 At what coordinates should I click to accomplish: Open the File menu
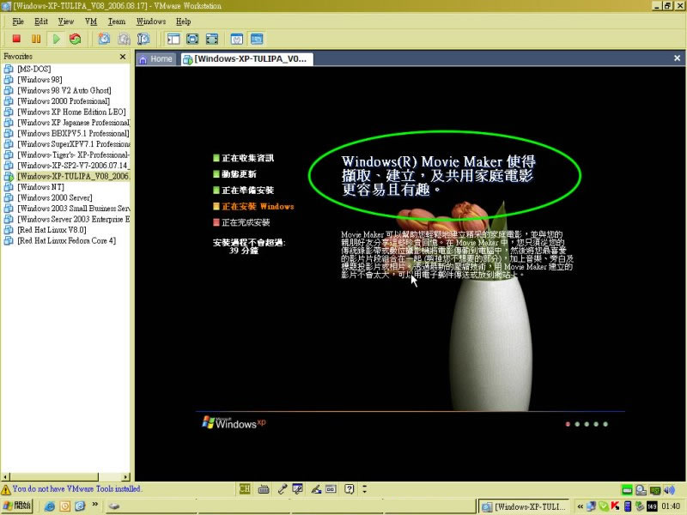tap(18, 21)
